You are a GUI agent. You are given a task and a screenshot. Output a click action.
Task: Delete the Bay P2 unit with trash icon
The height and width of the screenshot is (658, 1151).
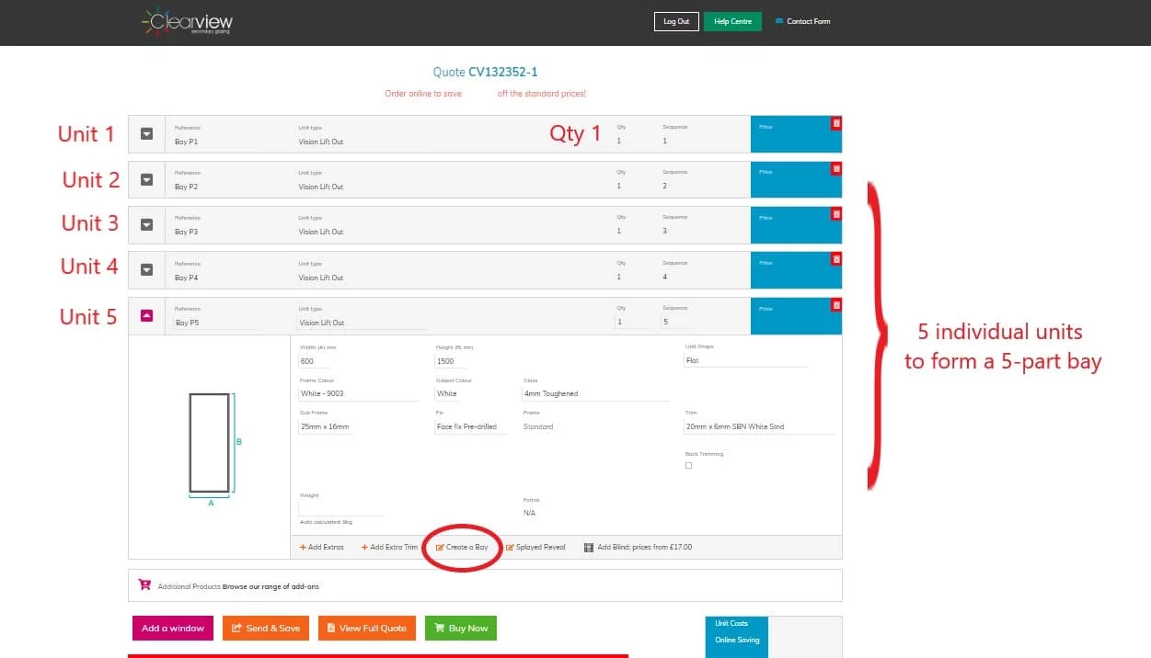click(x=835, y=169)
